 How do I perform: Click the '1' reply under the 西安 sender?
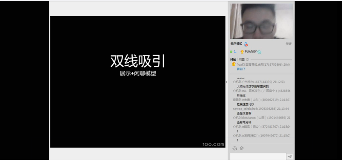click(238, 131)
